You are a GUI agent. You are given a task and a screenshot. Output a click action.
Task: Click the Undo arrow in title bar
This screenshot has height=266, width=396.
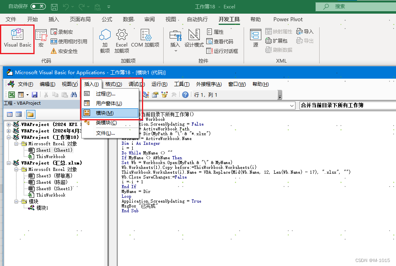point(66,7)
